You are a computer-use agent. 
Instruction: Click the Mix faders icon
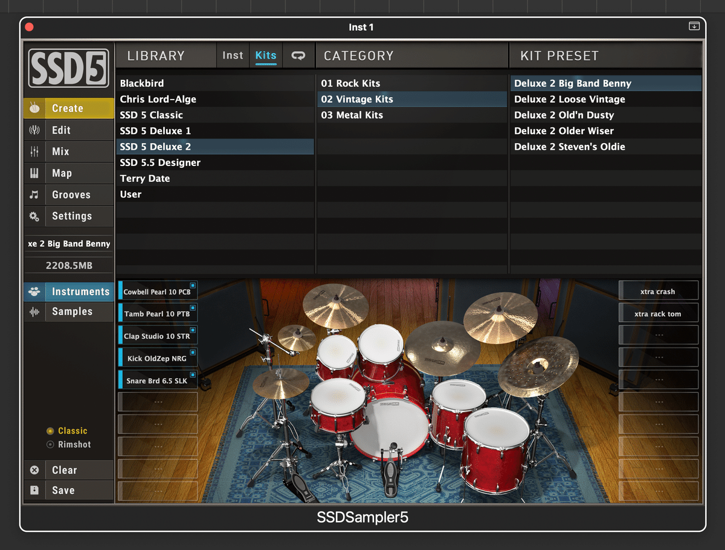(34, 152)
